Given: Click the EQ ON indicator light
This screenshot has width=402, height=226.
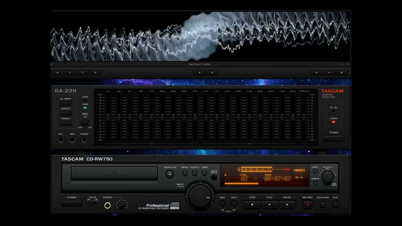Looking at the screenshot, I should click(334, 111).
